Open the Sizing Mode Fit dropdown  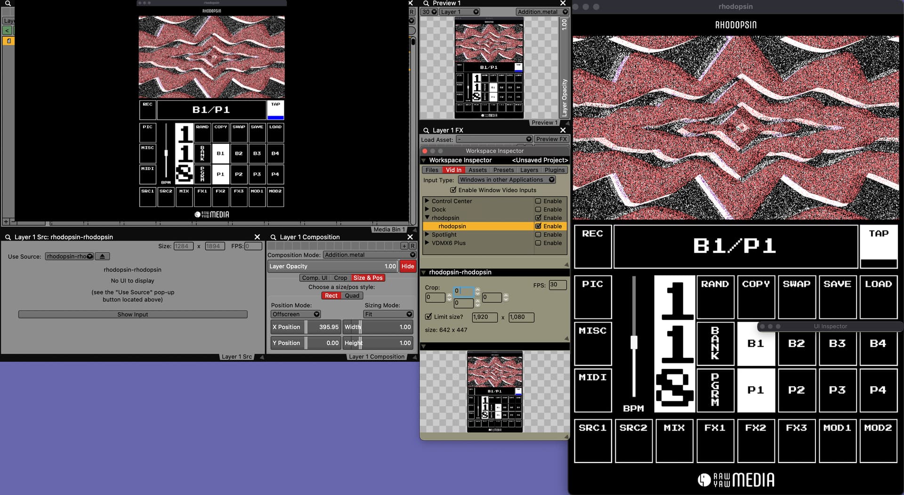click(388, 314)
